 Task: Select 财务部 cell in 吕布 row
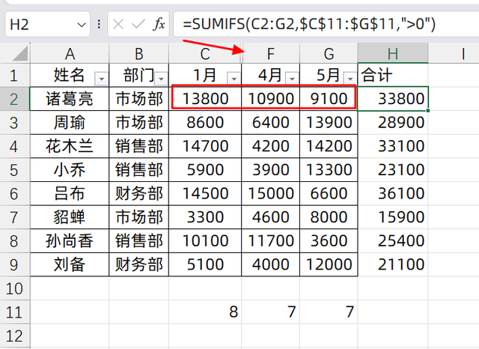click(139, 193)
